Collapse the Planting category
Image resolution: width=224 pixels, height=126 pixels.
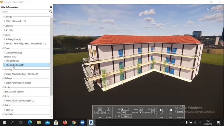pyautogui.click(x=3, y=69)
